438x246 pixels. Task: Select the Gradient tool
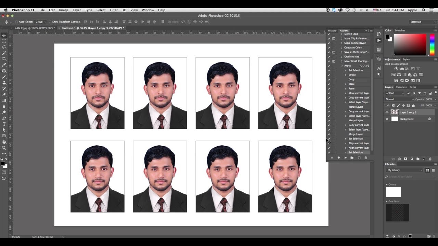pyautogui.click(x=4, y=100)
